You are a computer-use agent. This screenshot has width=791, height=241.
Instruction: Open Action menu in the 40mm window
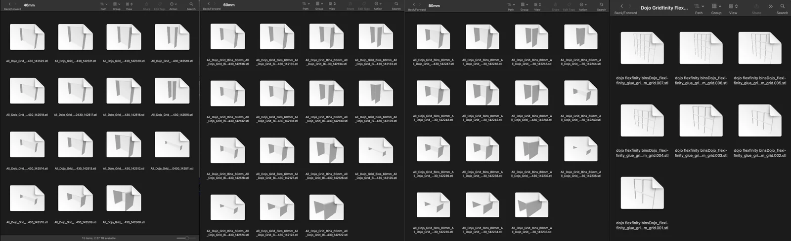173,4
